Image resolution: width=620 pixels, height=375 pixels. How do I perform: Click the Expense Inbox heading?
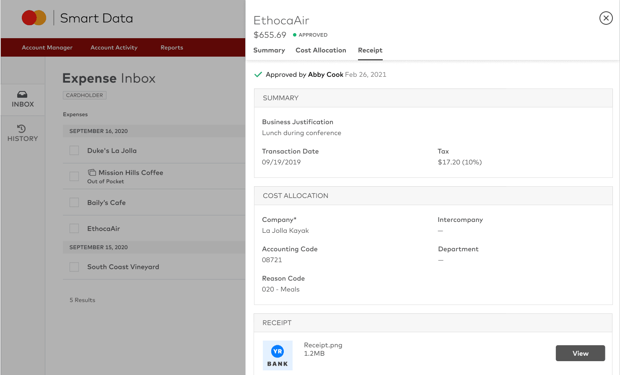tap(109, 78)
